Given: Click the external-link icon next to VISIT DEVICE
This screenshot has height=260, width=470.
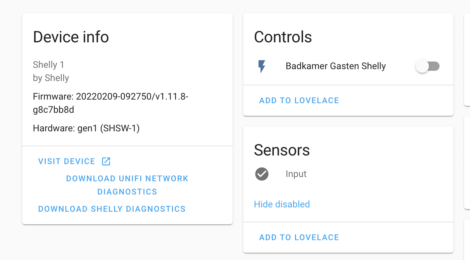Looking at the screenshot, I should coord(106,161).
